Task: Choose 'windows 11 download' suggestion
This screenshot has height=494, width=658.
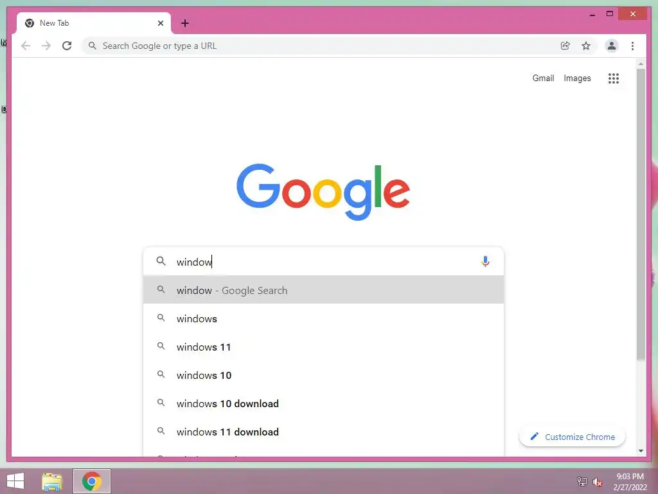Action: [x=323, y=432]
